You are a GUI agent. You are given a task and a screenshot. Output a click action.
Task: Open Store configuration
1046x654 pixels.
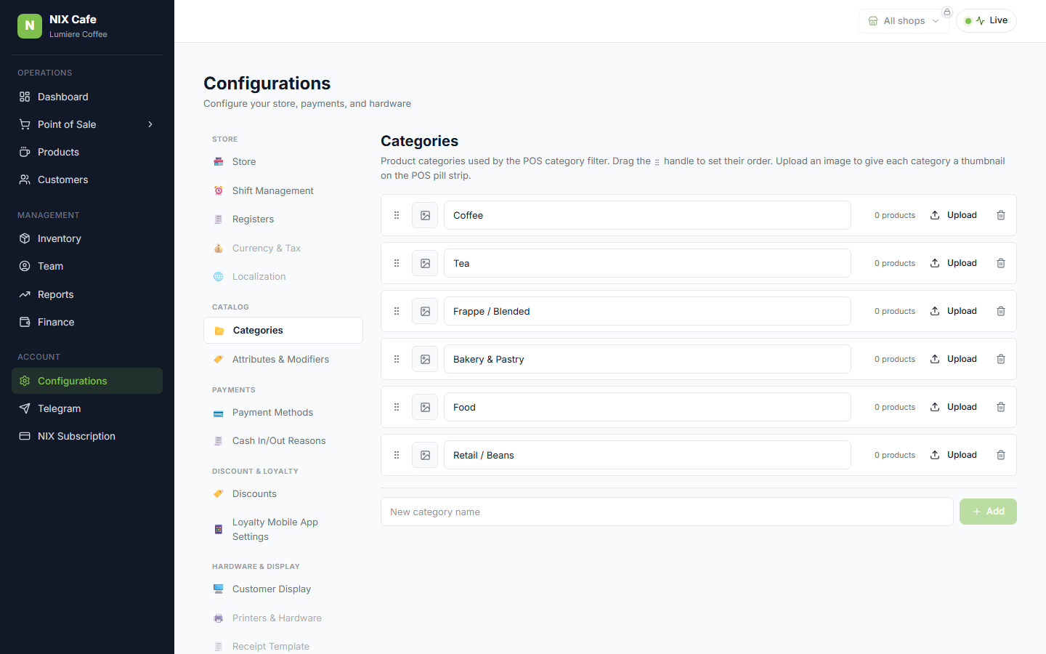click(x=283, y=162)
